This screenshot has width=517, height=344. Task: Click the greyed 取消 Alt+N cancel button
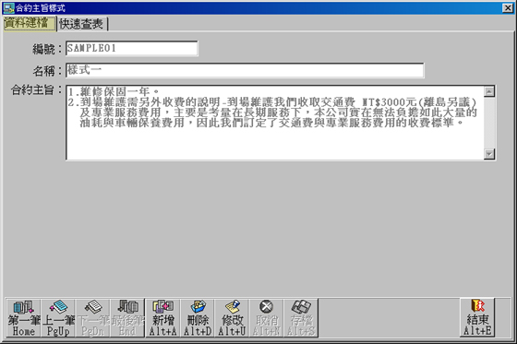(267, 318)
